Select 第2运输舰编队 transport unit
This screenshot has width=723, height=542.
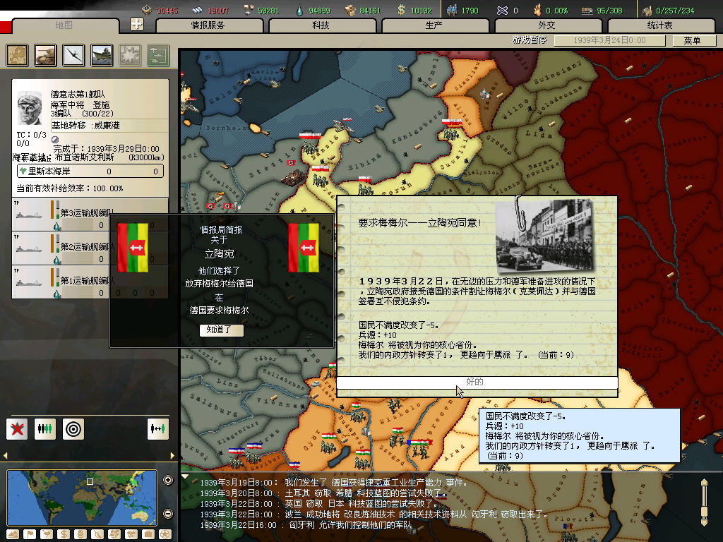[90, 248]
